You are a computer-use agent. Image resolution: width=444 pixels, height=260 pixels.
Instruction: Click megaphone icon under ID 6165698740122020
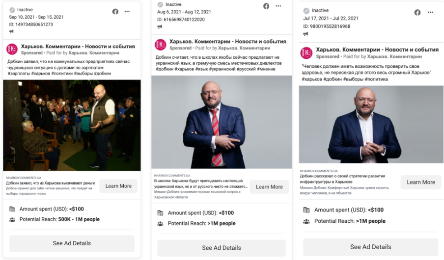click(x=160, y=26)
